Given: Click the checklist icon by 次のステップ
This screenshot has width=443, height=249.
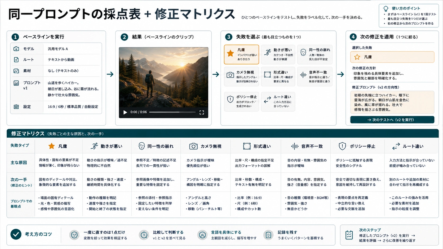Looking at the screenshot, I should (349, 235).
